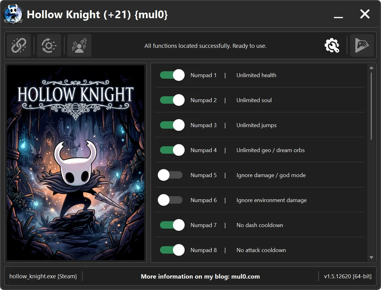This screenshot has width=381, height=290.
Task: Toggle off Unlimited jumps
Action: point(172,125)
